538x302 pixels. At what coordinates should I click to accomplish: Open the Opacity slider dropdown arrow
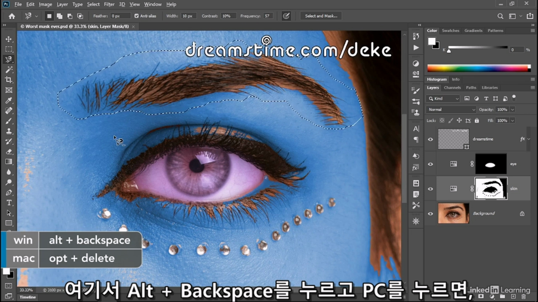(x=512, y=109)
